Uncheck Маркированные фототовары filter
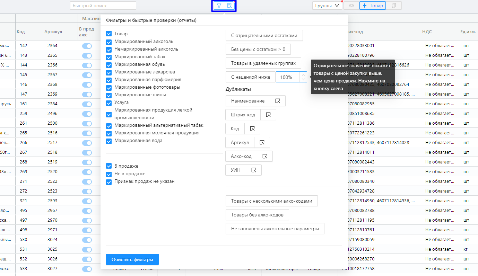The height and width of the screenshot is (276, 478). coord(109,87)
